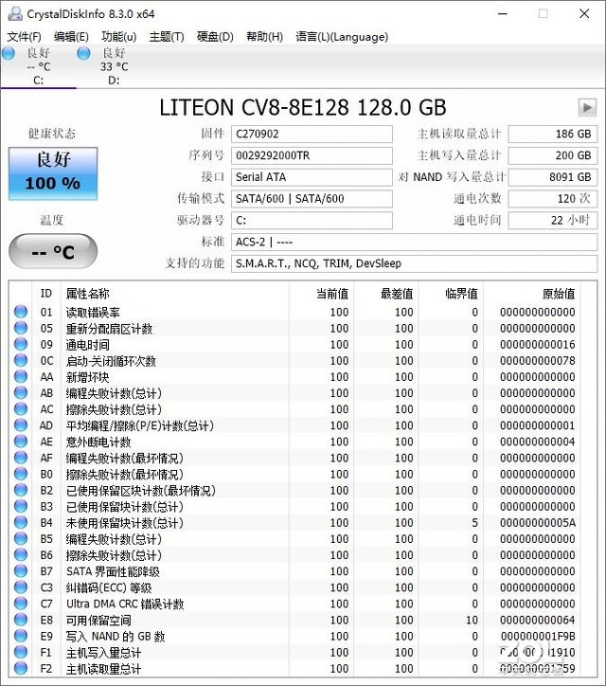Click the status icon for 01 读取错误率
This screenshot has height=686, width=606.
pos(21,312)
